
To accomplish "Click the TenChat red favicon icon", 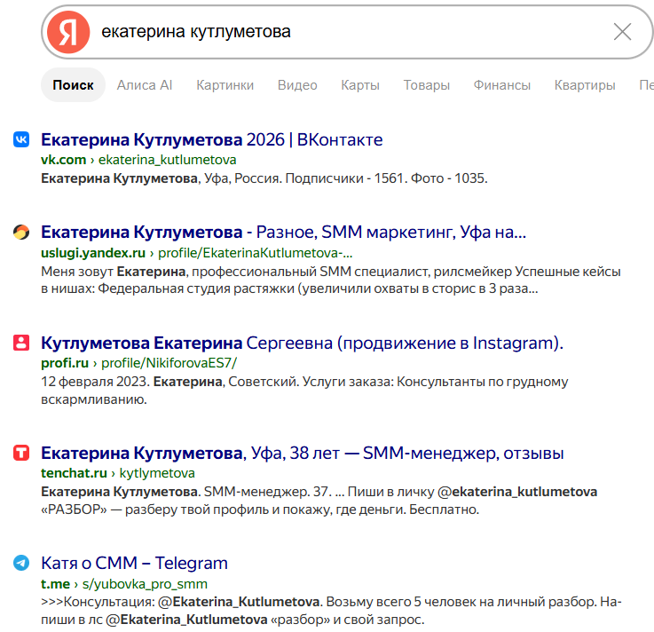I will click(x=21, y=453).
